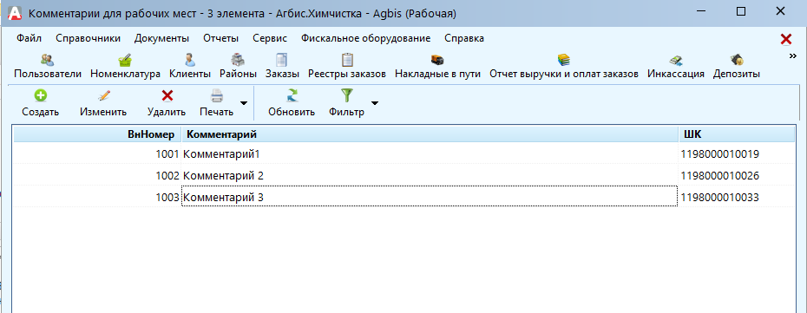This screenshot has height=313, width=807.
Task: Sort by the Комментарий column header
Action: (x=430, y=134)
